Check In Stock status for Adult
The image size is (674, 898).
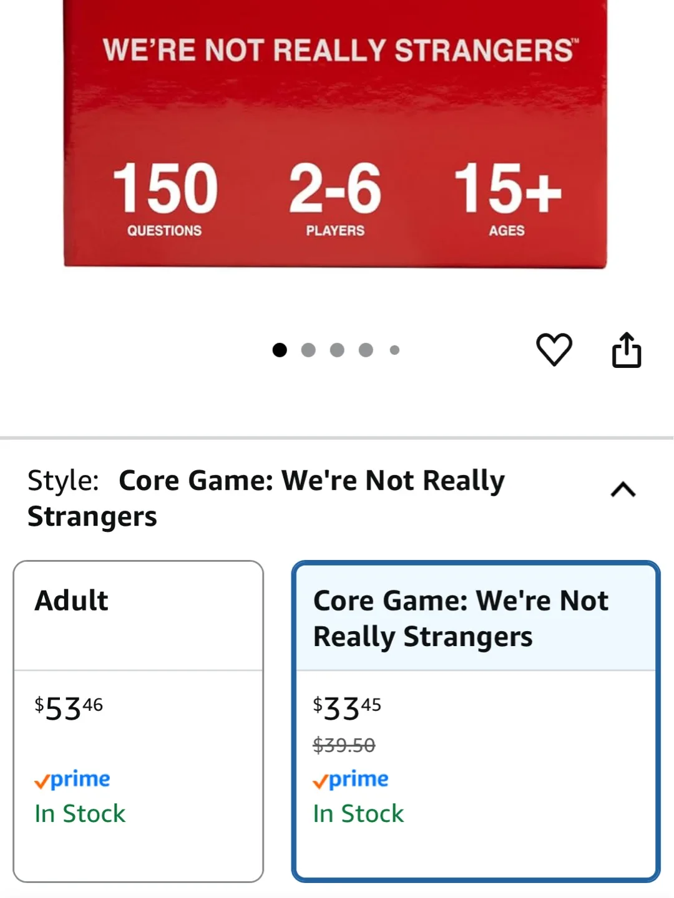[81, 813]
